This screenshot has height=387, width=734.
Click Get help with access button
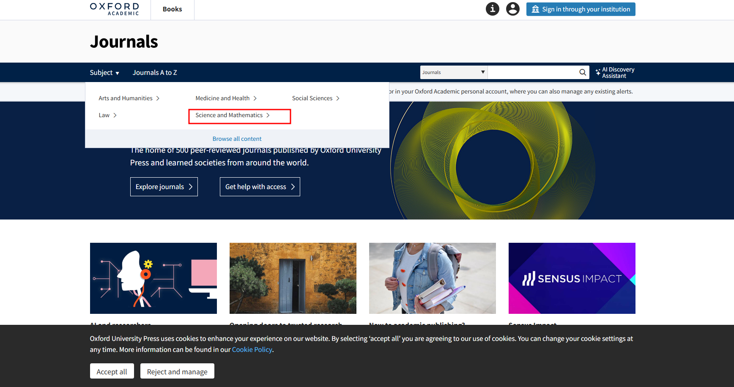[x=260, y=187]
